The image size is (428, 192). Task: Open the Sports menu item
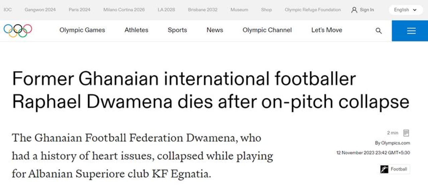point(177,30)
